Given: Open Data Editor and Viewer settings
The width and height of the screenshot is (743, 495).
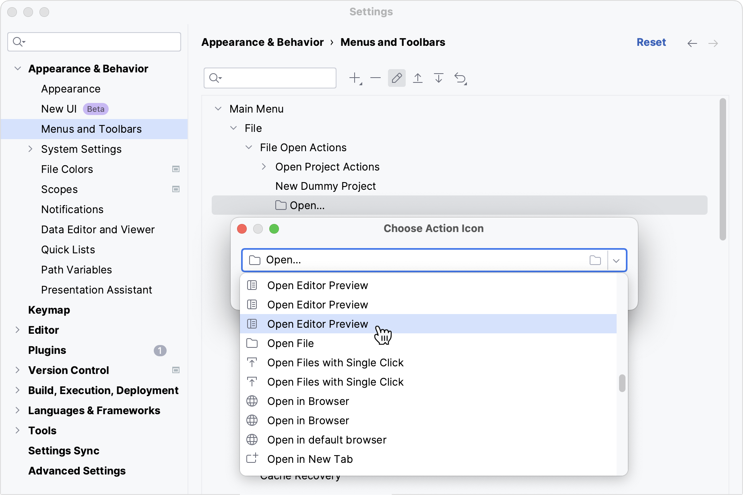Looking at the screenshot, I should click(x=98, y=230).
